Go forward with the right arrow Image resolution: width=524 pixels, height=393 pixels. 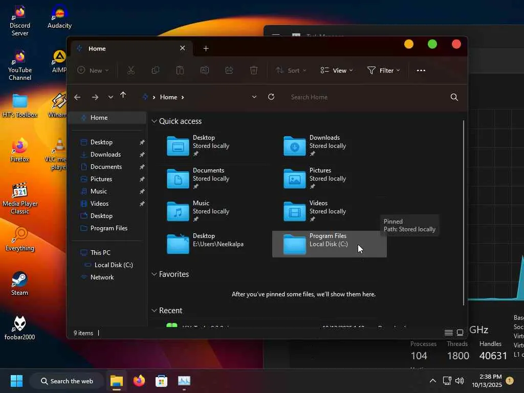(x=95, y=97)
